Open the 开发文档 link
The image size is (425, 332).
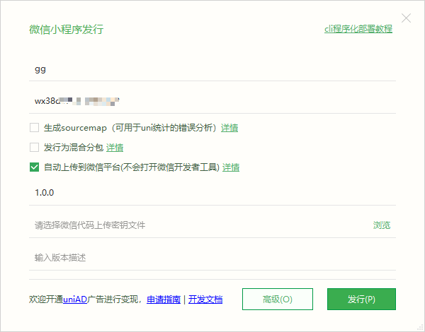point(205,300)
